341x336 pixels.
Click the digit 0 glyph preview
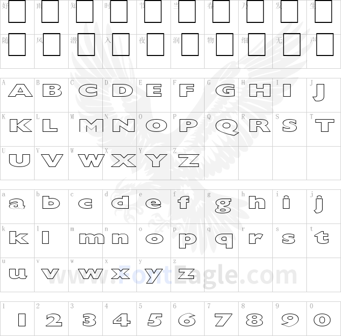pos(322,320)
